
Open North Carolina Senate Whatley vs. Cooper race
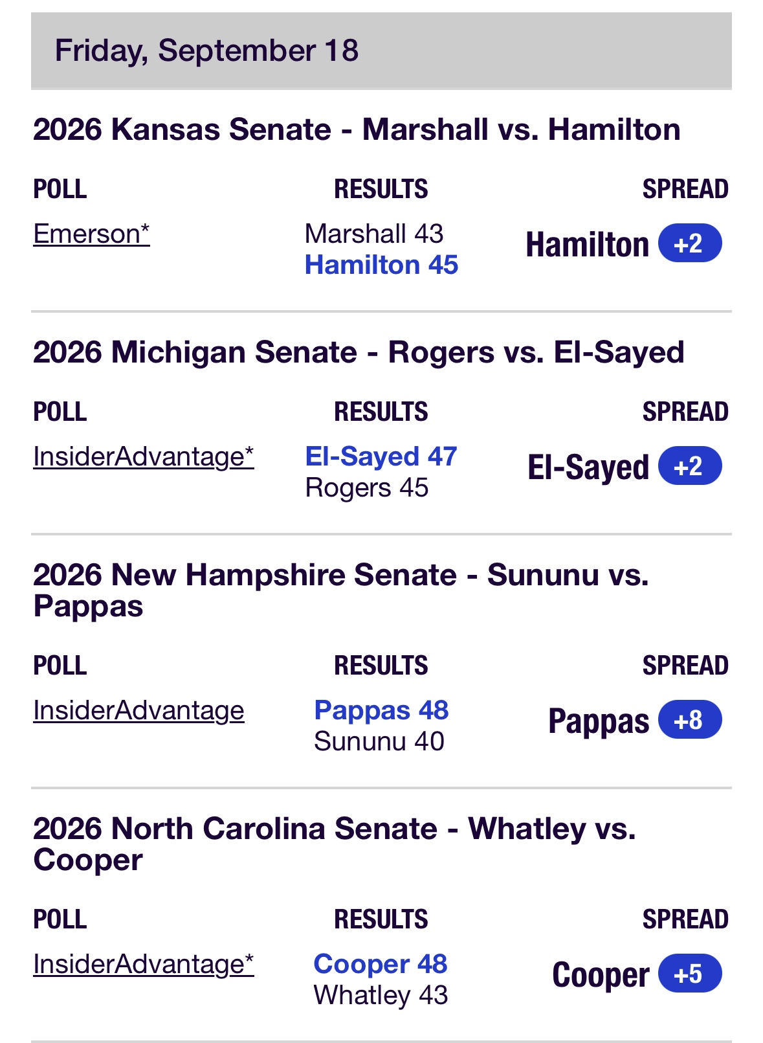click(335, 844)
